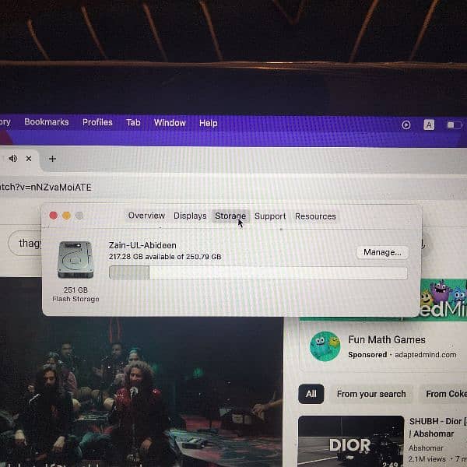Open the Profiles menu
This screenshot has width=467, height=467.
[97, 122]
